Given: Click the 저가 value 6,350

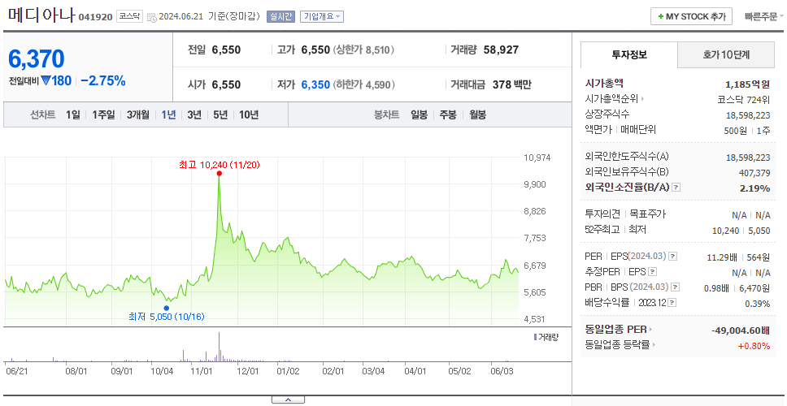Looking at the screenshot, I should click(x=315, y=84).
